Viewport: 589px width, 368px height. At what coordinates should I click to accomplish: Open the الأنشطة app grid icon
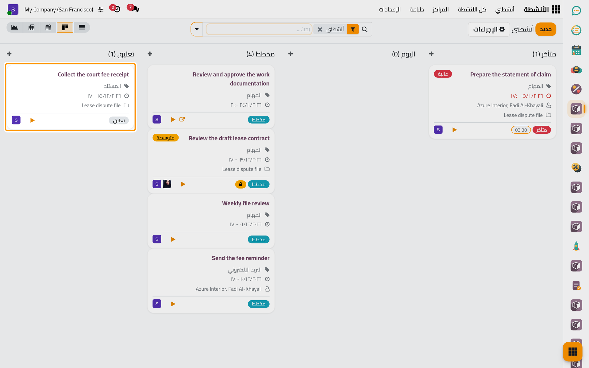click(x=556, y=10)
